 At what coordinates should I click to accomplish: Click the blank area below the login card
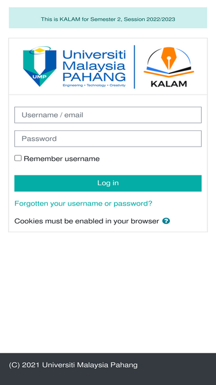pyautogui.click(x=108, y=292)
